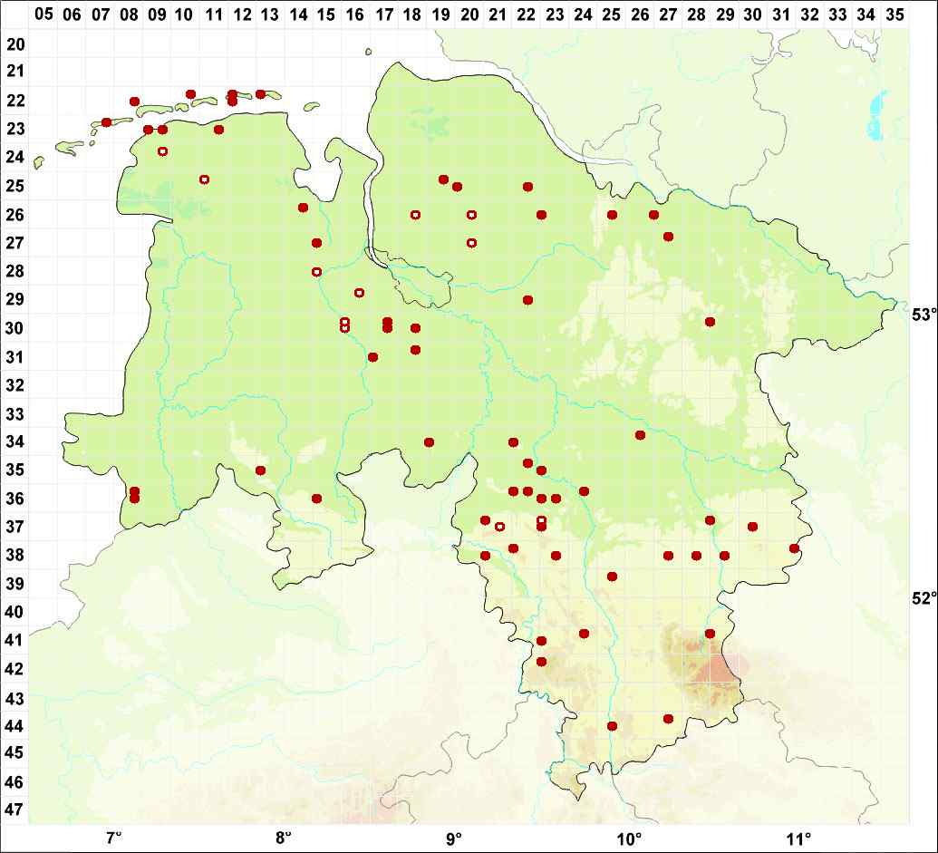
Task: Click filled dot in row 23, column 11
Action: (219, 130)
